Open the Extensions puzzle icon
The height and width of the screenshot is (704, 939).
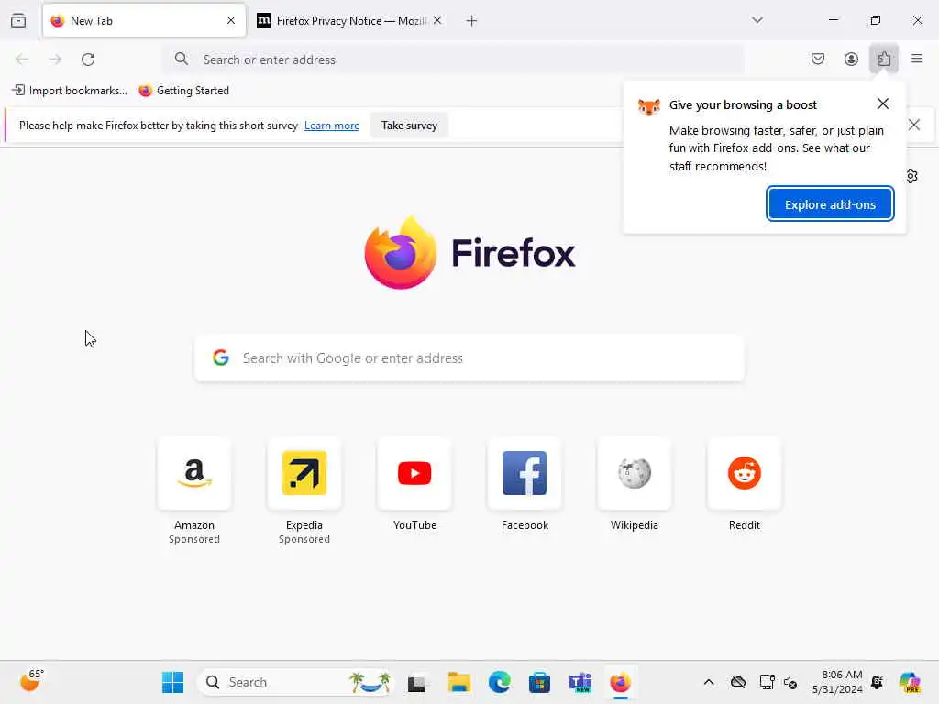pos(884,59)
